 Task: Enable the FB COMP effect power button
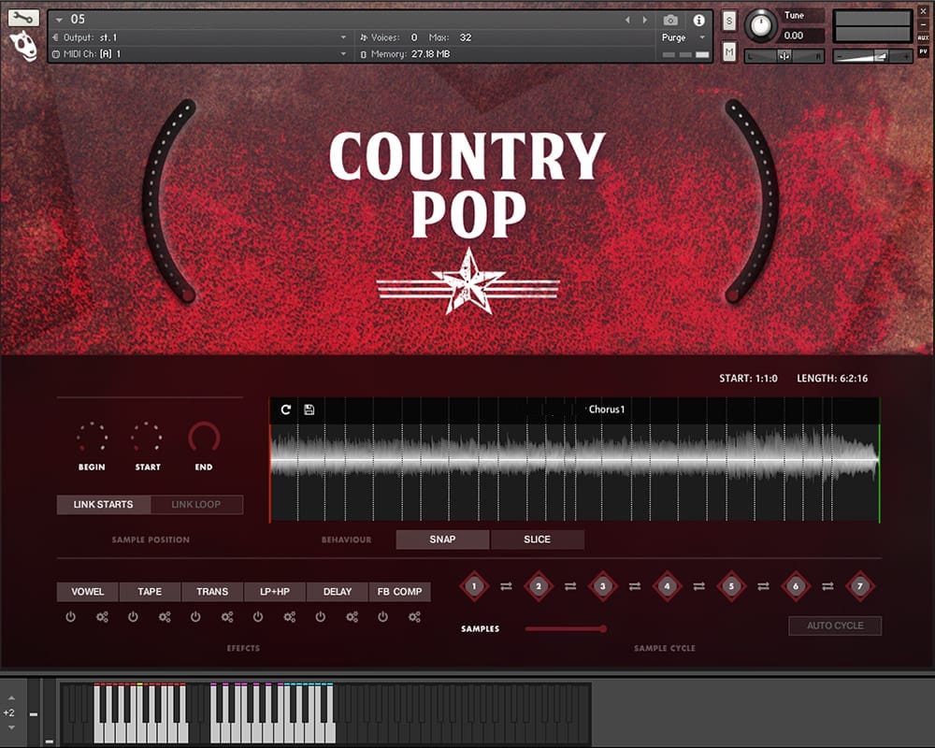click(383, 617)
